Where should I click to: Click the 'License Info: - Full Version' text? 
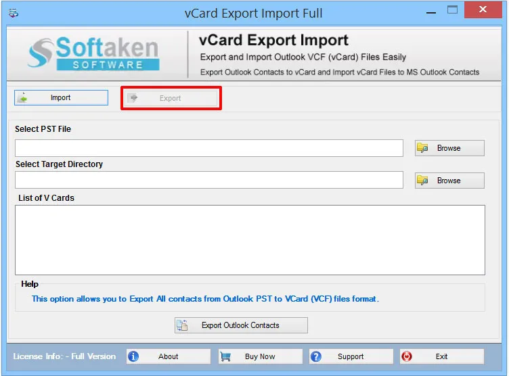(64, 356)
